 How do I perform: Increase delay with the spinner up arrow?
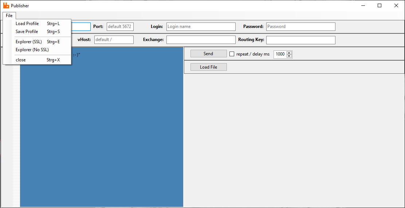(289, 53)
